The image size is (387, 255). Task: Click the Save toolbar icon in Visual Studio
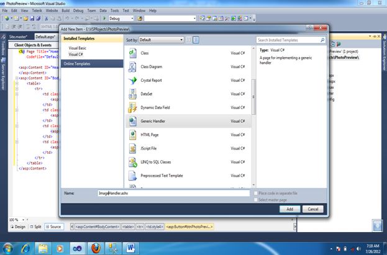[32, 19]
